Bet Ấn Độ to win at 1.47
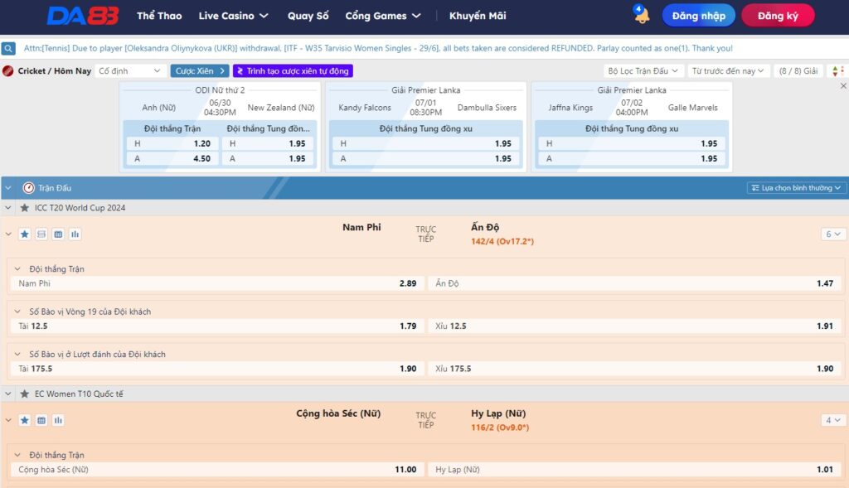The height and width of the screenshot is (488, 849). coord(634,283)
